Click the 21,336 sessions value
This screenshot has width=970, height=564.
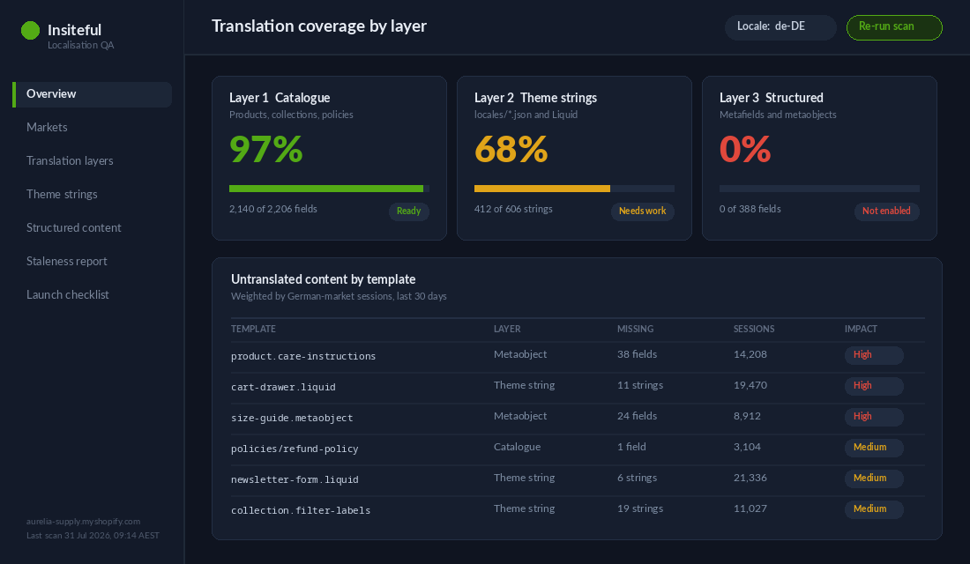(x=750, y=478)
